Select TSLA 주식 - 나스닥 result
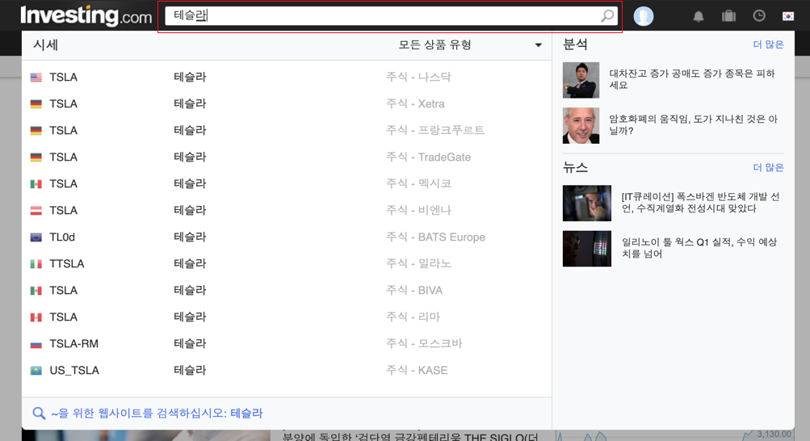This screenshot has width=810, height=441. click(x=287, y=77)
